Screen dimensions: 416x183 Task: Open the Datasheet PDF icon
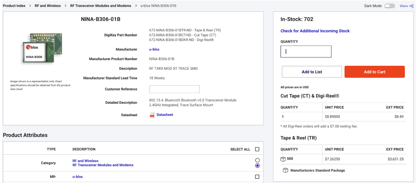click(152, 115)
